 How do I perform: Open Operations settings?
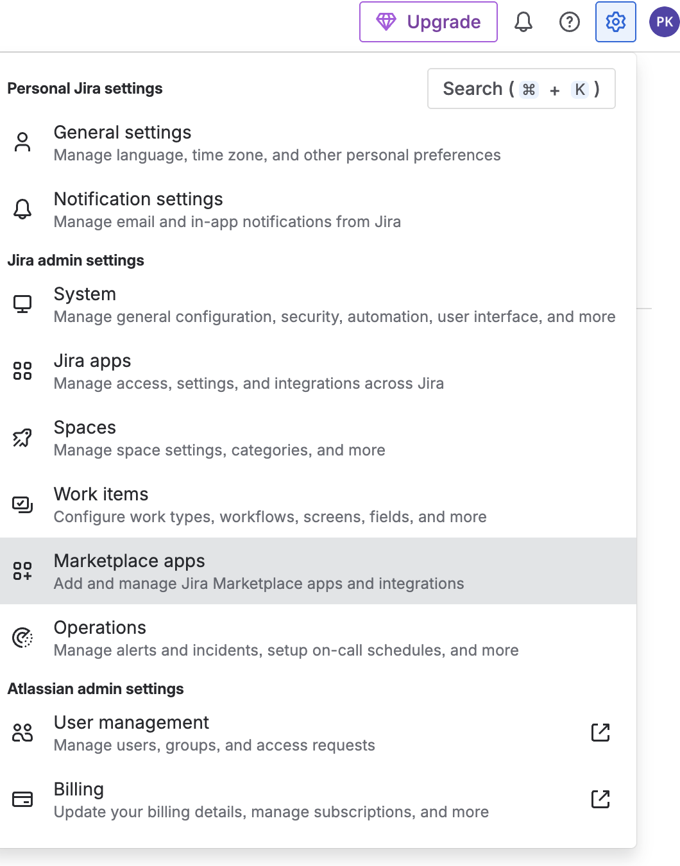pos(318,638)
